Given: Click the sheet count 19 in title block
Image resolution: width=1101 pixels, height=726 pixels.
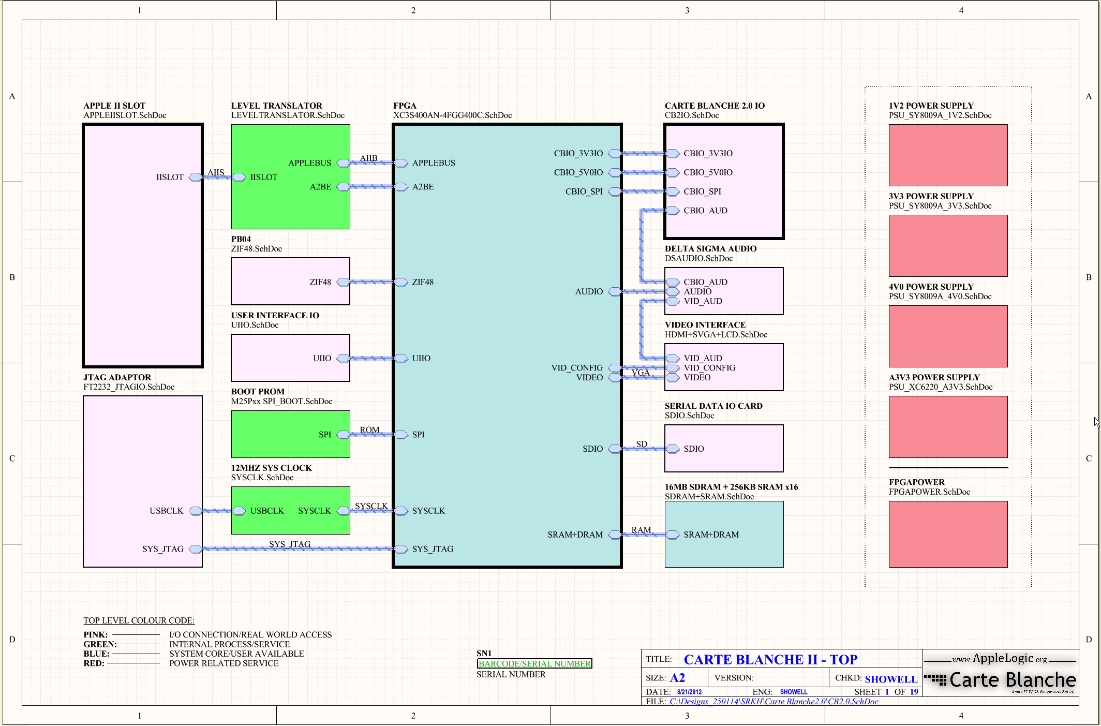Looking at the screenshot, I should (x=914, y=692).
